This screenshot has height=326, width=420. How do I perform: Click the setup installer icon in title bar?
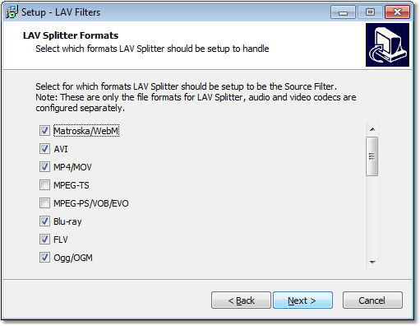point(12,12)
